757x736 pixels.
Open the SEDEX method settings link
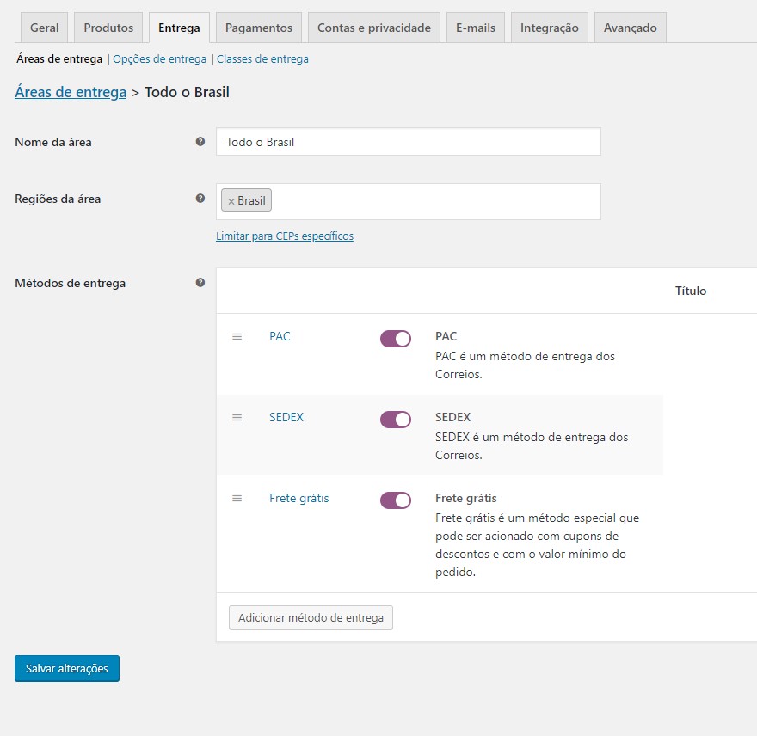(x=286, y=417)
